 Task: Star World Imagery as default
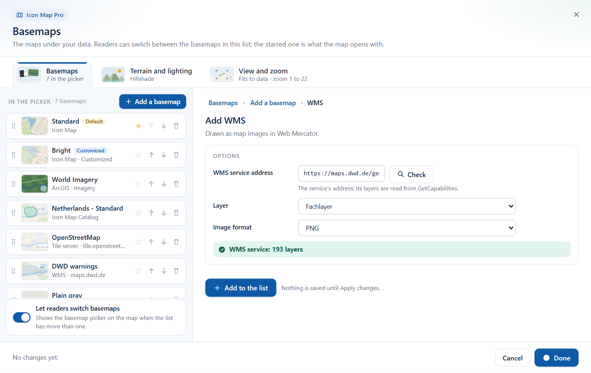139,184
